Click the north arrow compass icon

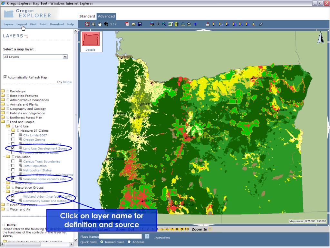pos(321,37)
